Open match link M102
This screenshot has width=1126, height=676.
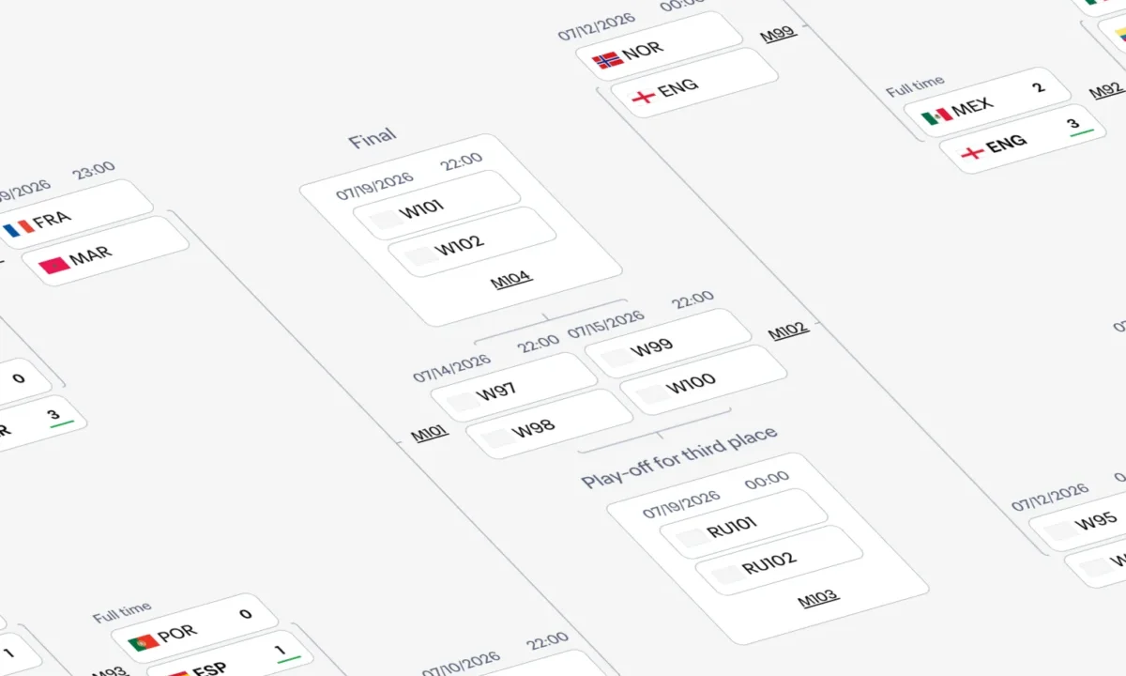788,331
